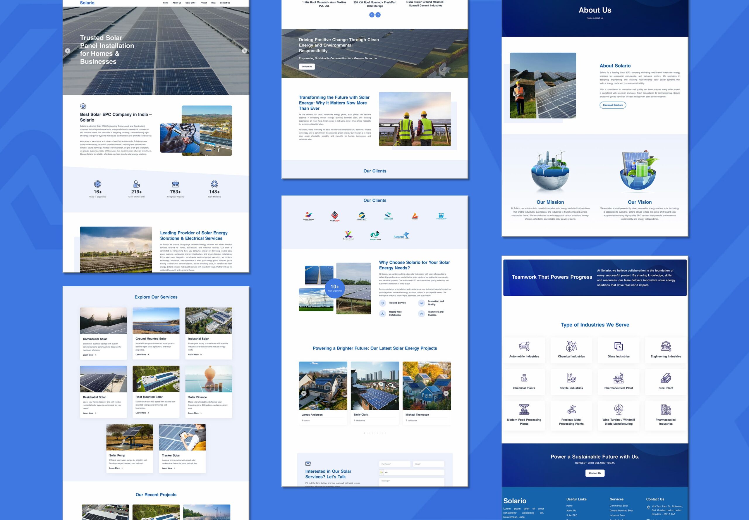Image resolution: width=749 pixels, height=520 pixels.
Task: Click the 753+ Completed Projects briefcase icon
Action: [175, 184]
